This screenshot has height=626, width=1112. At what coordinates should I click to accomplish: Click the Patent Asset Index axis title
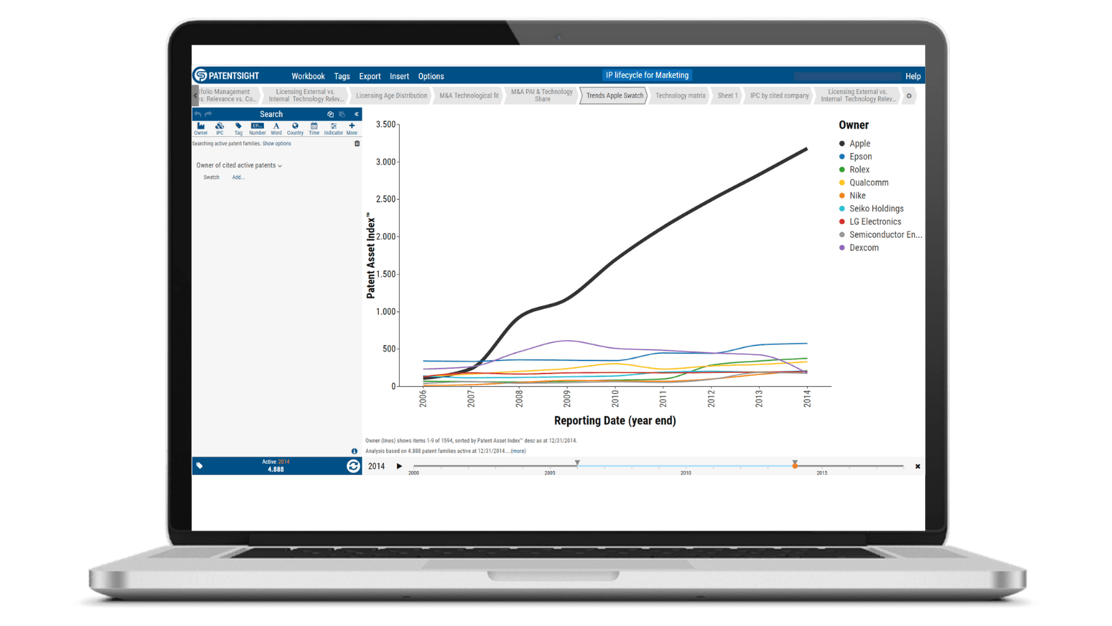(370, 255)
